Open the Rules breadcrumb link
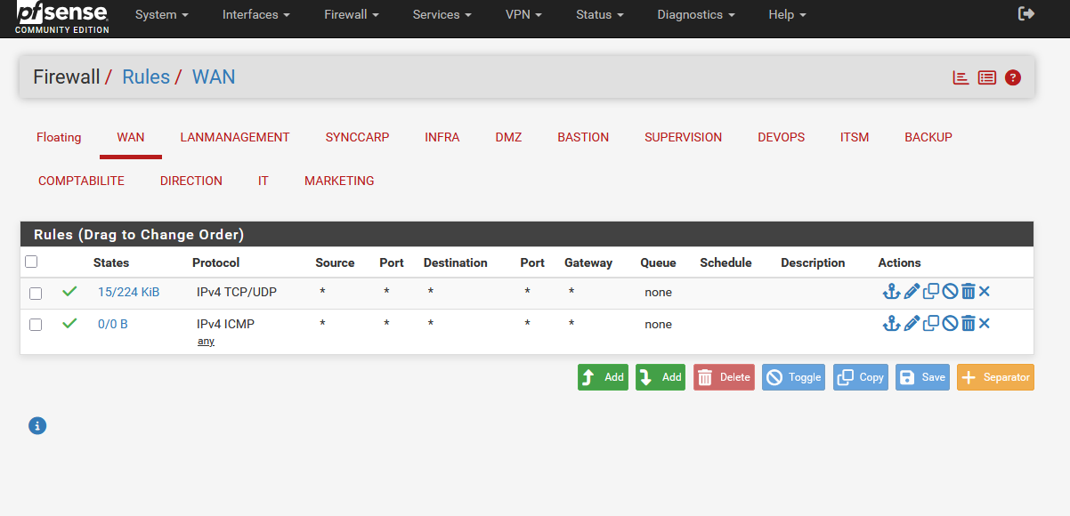The image size is (1070, 516). [146, 77]
